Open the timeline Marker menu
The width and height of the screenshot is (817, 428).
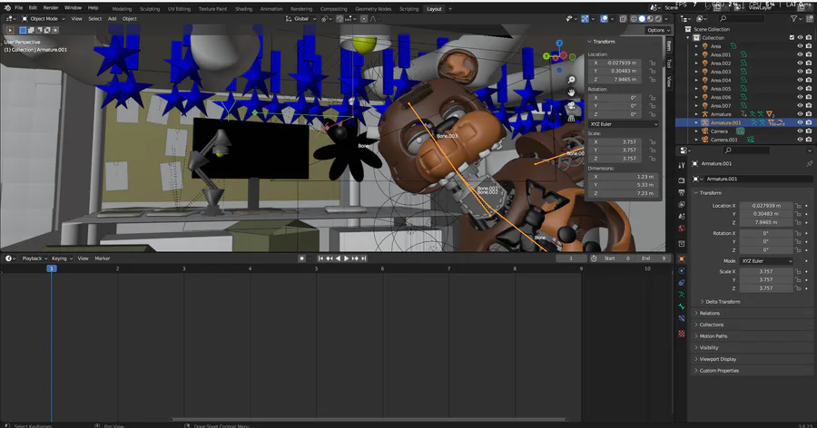point(102,258)
